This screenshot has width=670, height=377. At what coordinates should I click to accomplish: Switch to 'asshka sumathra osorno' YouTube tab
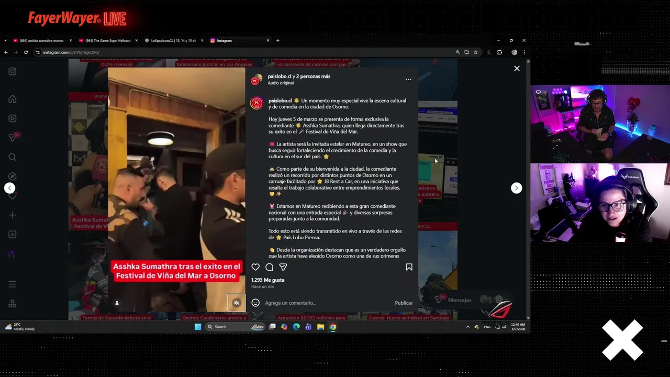pyautogui.click(x=42, y=40)
